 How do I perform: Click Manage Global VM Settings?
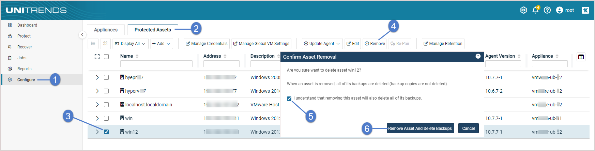[261, 44]
